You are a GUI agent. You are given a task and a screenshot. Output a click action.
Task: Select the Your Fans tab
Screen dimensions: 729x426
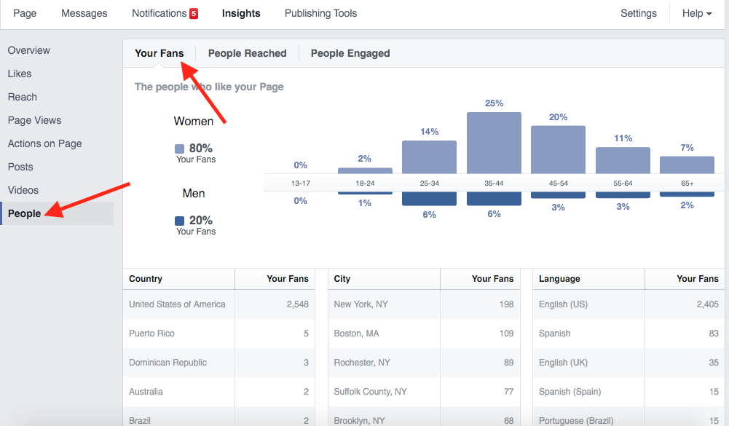click(159, 53)
